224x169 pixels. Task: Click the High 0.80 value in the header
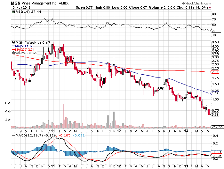coord(102,7)
